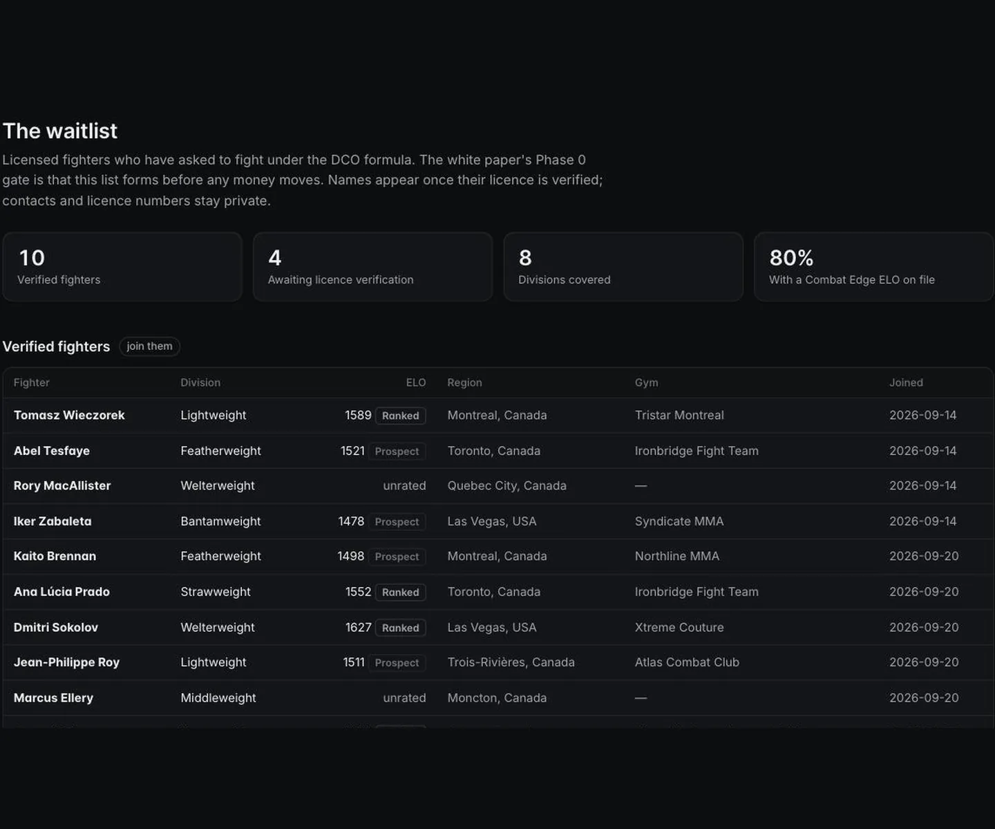
Task: Click the Ranked badge in Ana Lúcia Prado's row
Action: tap(401, 593)
